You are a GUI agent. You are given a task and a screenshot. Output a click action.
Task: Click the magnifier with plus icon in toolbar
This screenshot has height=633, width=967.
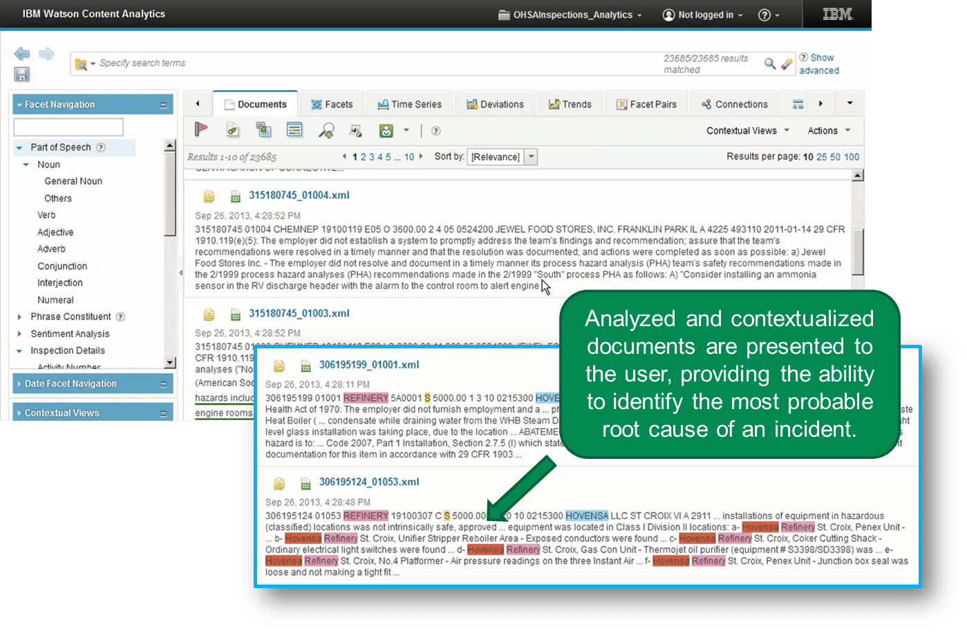click(326, 130)
